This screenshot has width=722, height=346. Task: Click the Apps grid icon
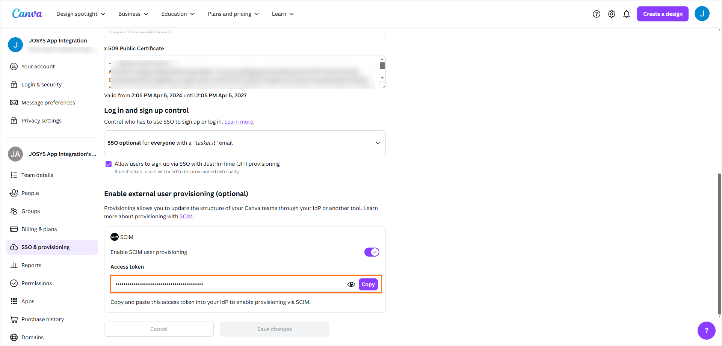coord(14,301)
